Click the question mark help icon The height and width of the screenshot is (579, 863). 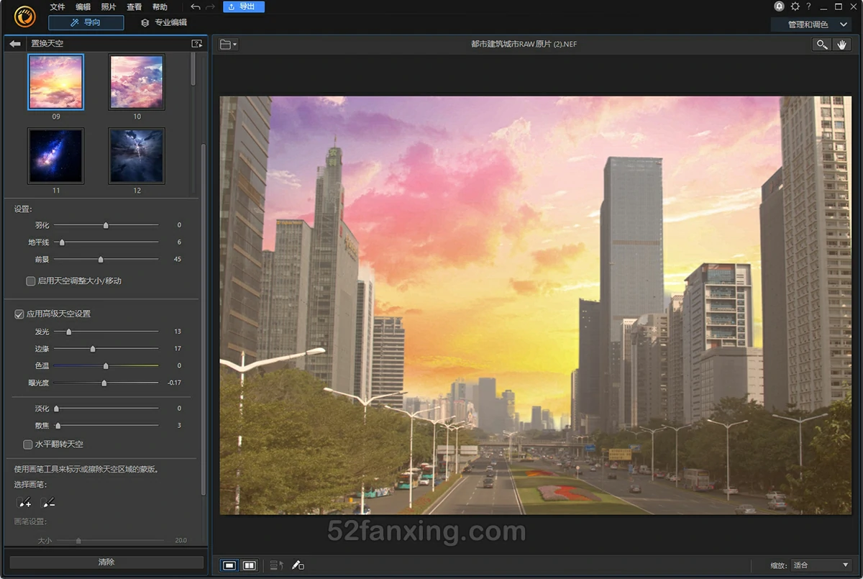pos(809,6)
